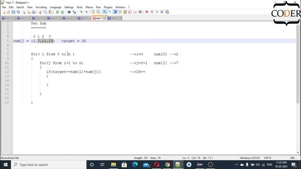Screen dimensions: 301x169
Task: Open the Replace toolbar icon
Action: click(x=74, y=12)
